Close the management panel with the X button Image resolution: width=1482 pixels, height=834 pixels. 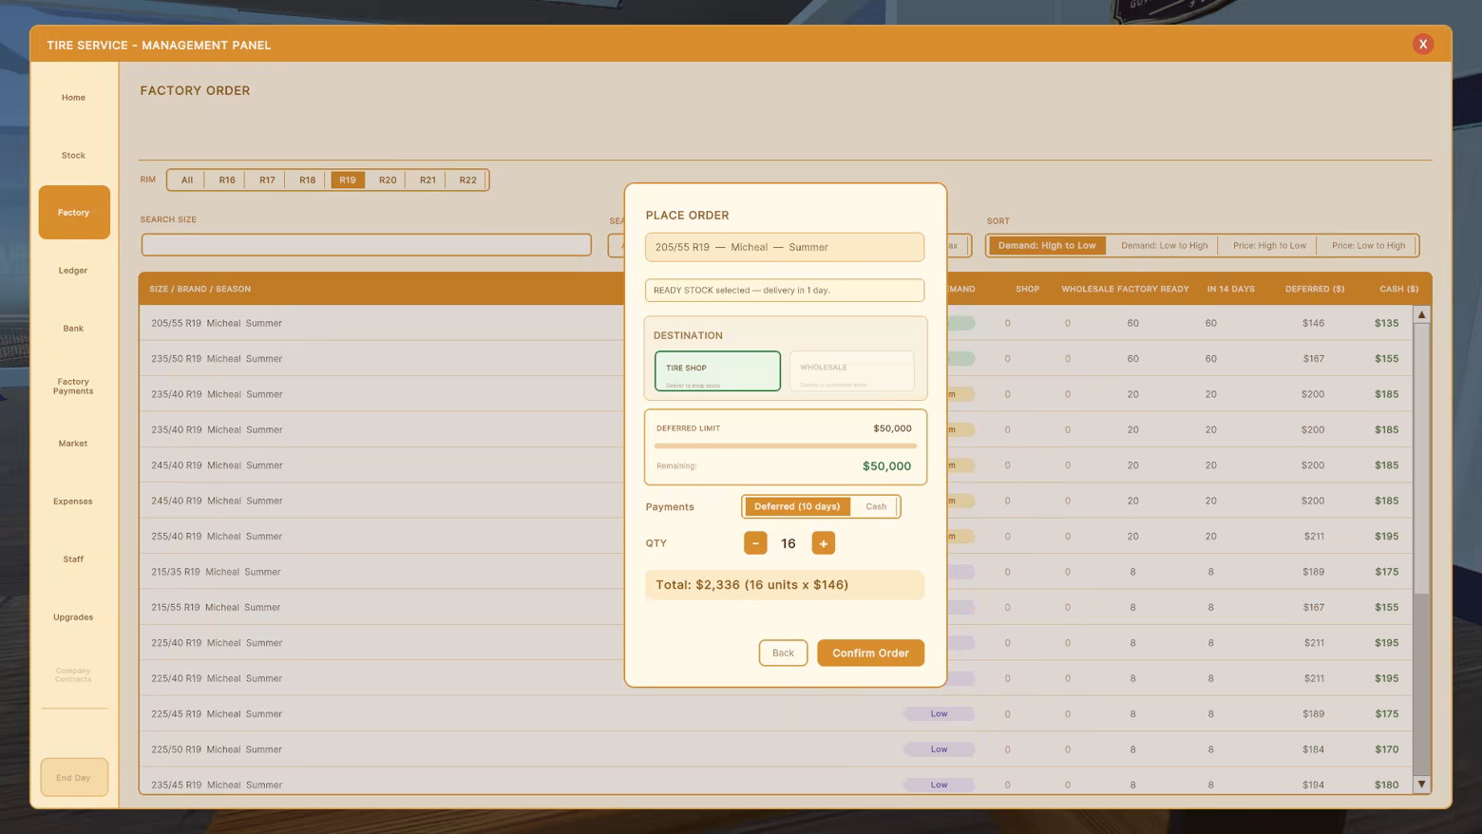click(x=1422, y=44)
